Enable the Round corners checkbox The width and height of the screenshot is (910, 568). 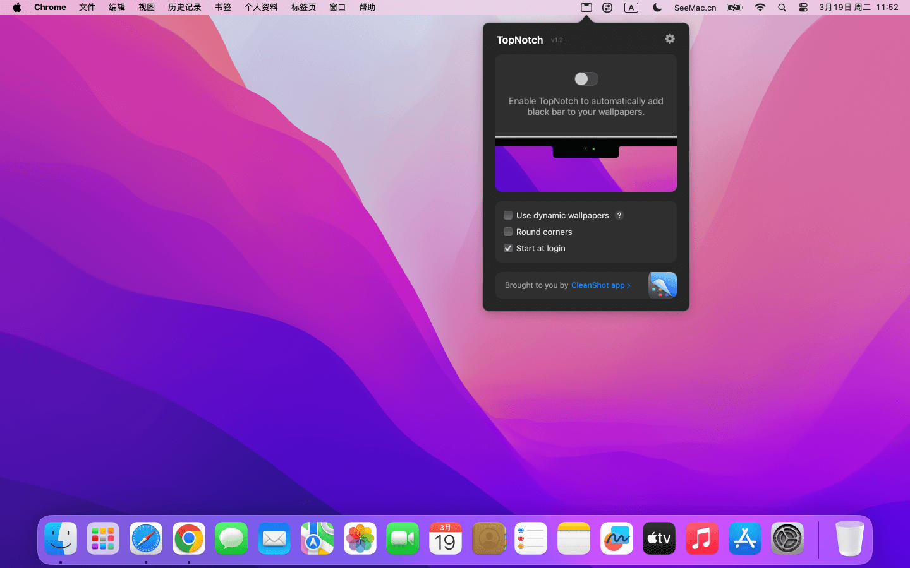[x=508, y=232]
